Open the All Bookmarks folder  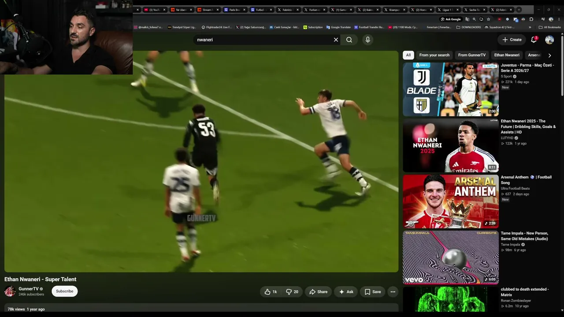coord(549,27)
